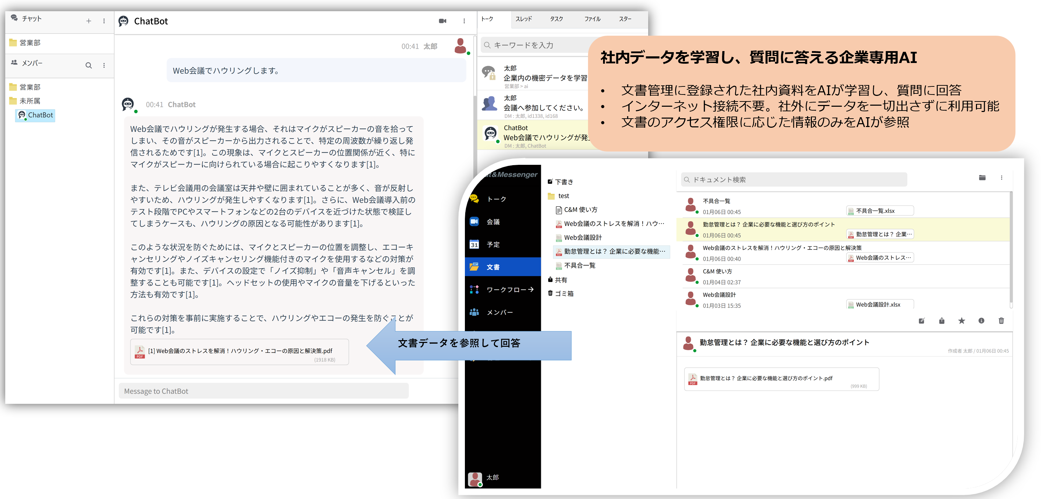Click the star icon in document toolbar
Image resolution: width=1041 pixels, height=499 pixels.
tap(961, 321)
